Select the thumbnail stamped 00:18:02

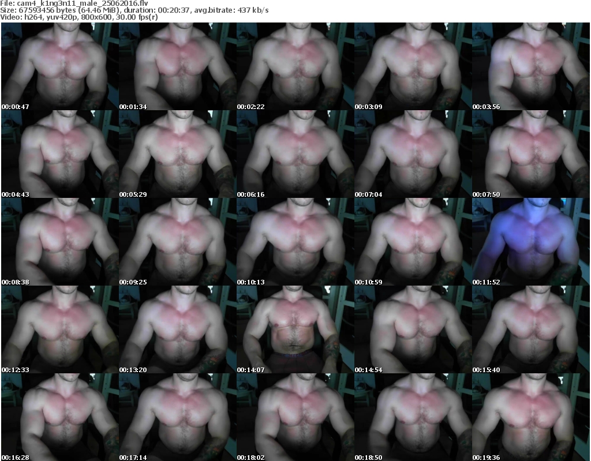tap(295, 417)
